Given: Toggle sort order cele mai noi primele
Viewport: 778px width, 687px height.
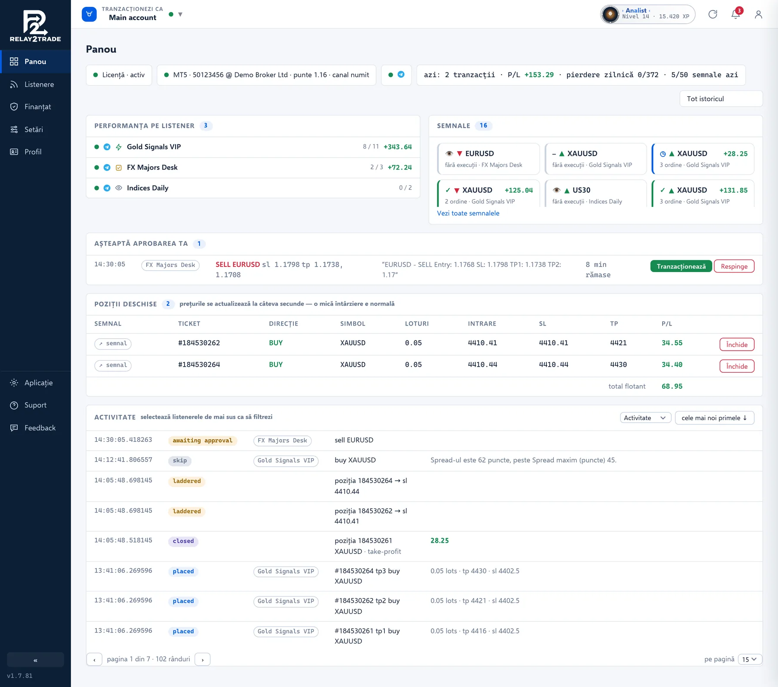Looking at the screenshot, I should coord(714,418).
